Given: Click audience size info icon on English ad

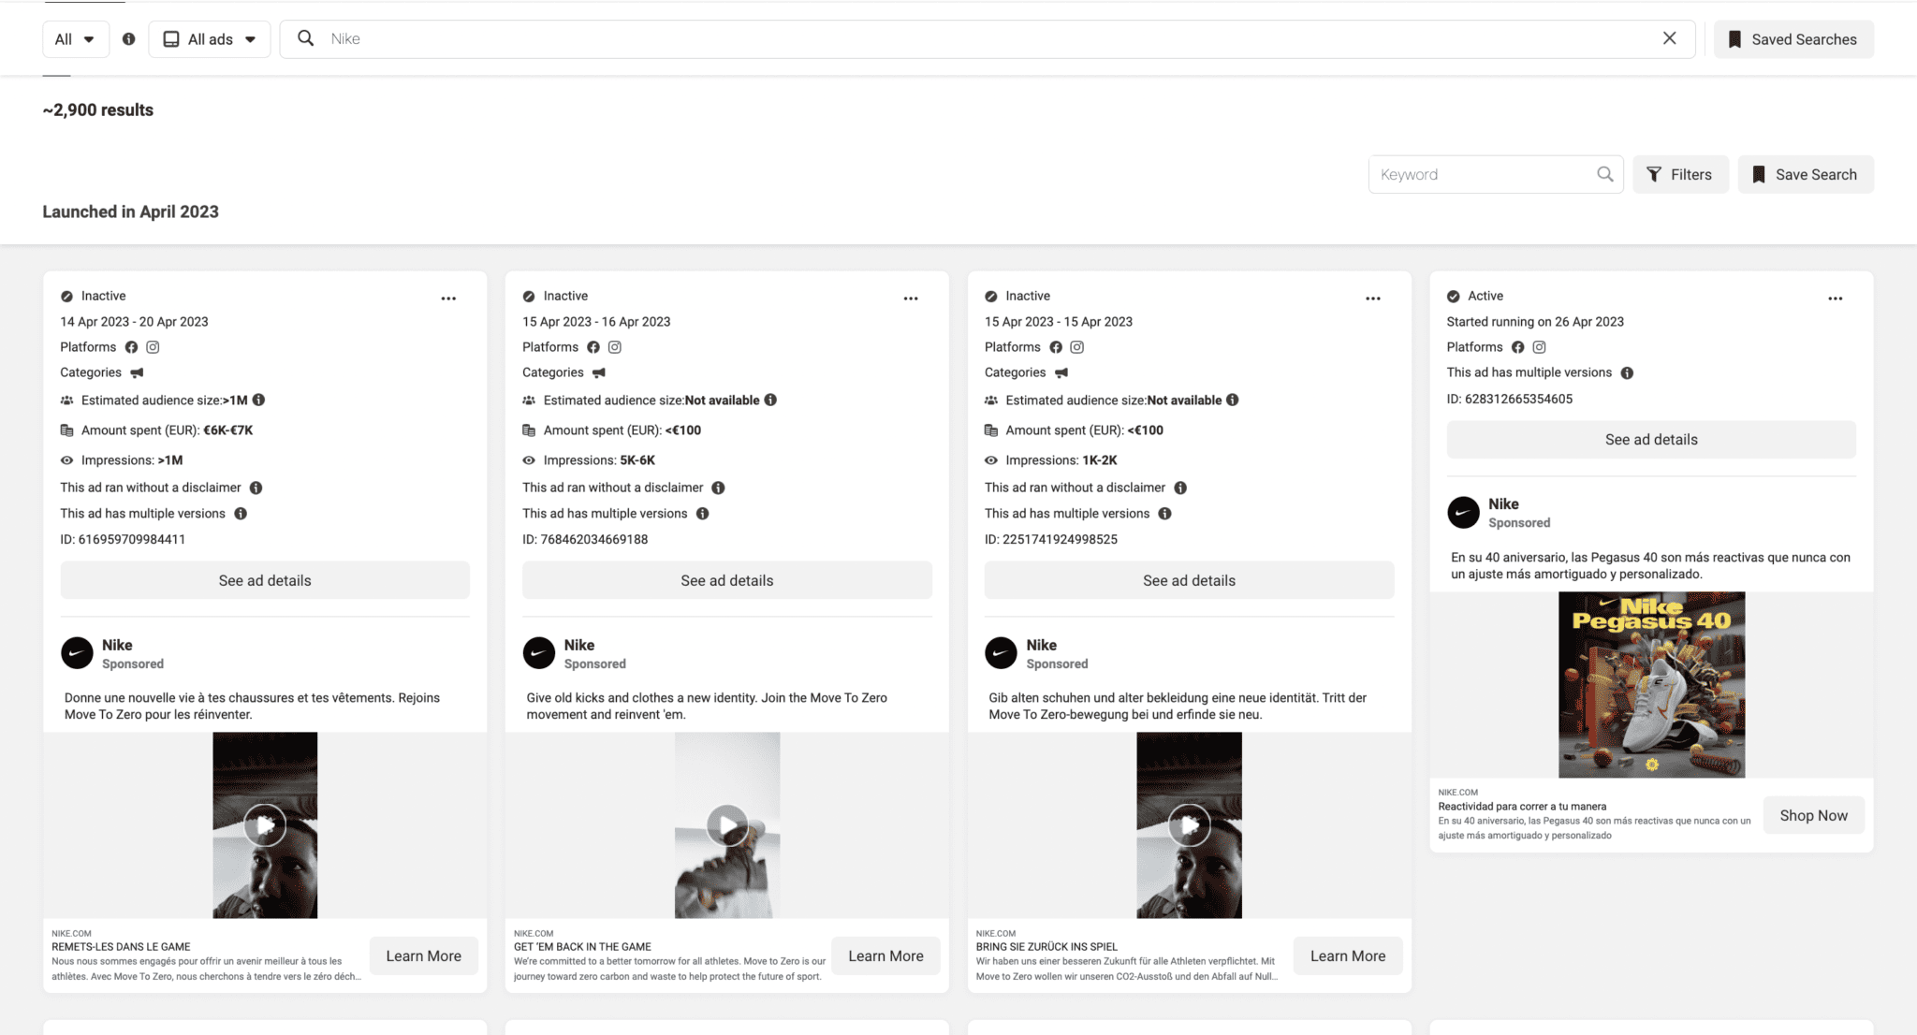Looking at the screenshot, I should click(770, 400).
